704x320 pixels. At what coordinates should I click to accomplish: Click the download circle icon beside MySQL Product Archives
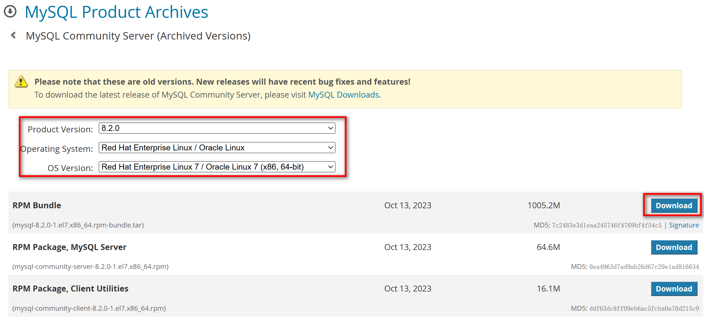[x=10, y=12]
